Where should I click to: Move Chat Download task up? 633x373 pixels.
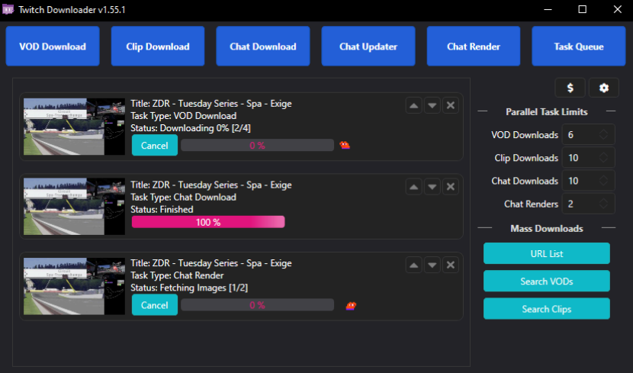(x=414, y=187)
